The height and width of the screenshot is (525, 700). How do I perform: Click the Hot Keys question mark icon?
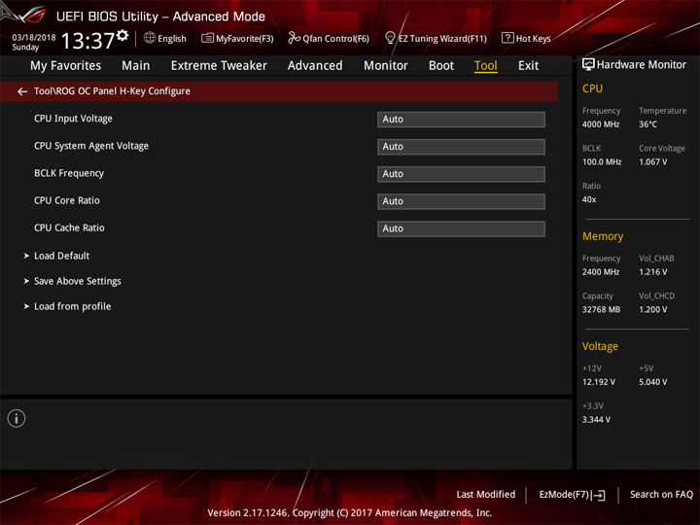point(507,38)
